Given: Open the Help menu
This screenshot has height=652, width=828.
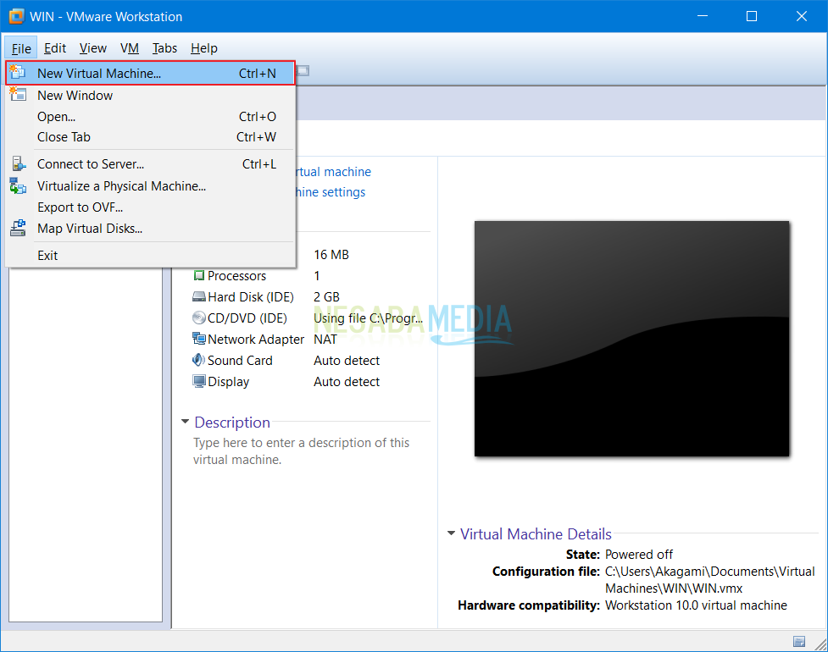Looking at the screenshot, I should [x=203, y=47].
